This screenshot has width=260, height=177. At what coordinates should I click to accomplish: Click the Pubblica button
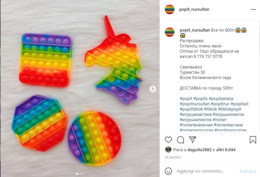tap(248, 171)
